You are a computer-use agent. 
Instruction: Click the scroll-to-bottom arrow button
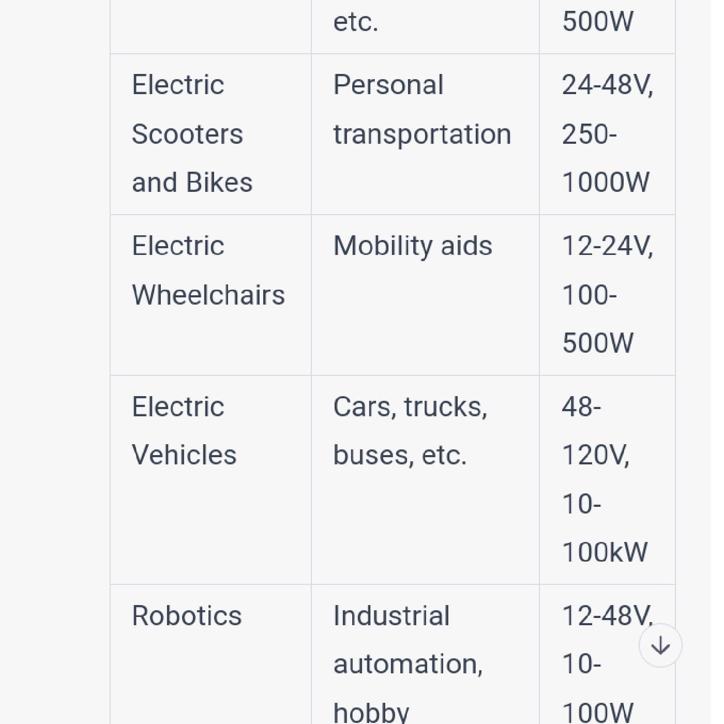[x=660, y=645]
